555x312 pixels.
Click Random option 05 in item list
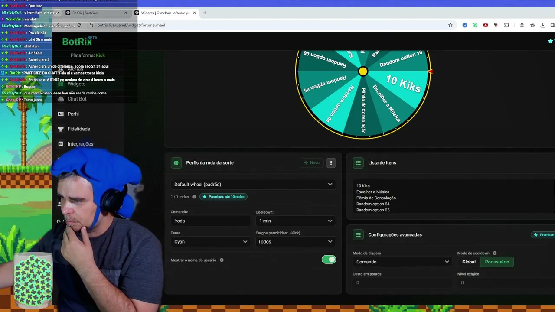[373, 210]
